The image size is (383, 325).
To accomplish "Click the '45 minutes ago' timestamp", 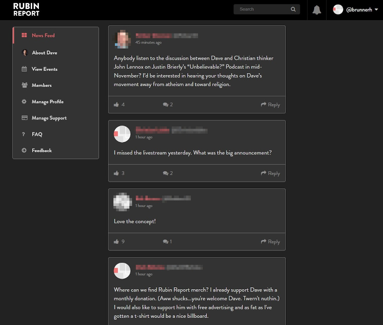I will click(148, 43).
